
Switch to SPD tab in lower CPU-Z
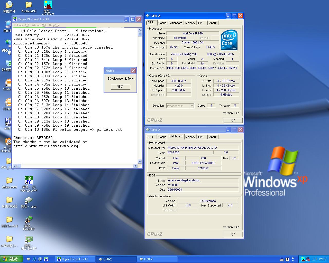tap(201, 137)
